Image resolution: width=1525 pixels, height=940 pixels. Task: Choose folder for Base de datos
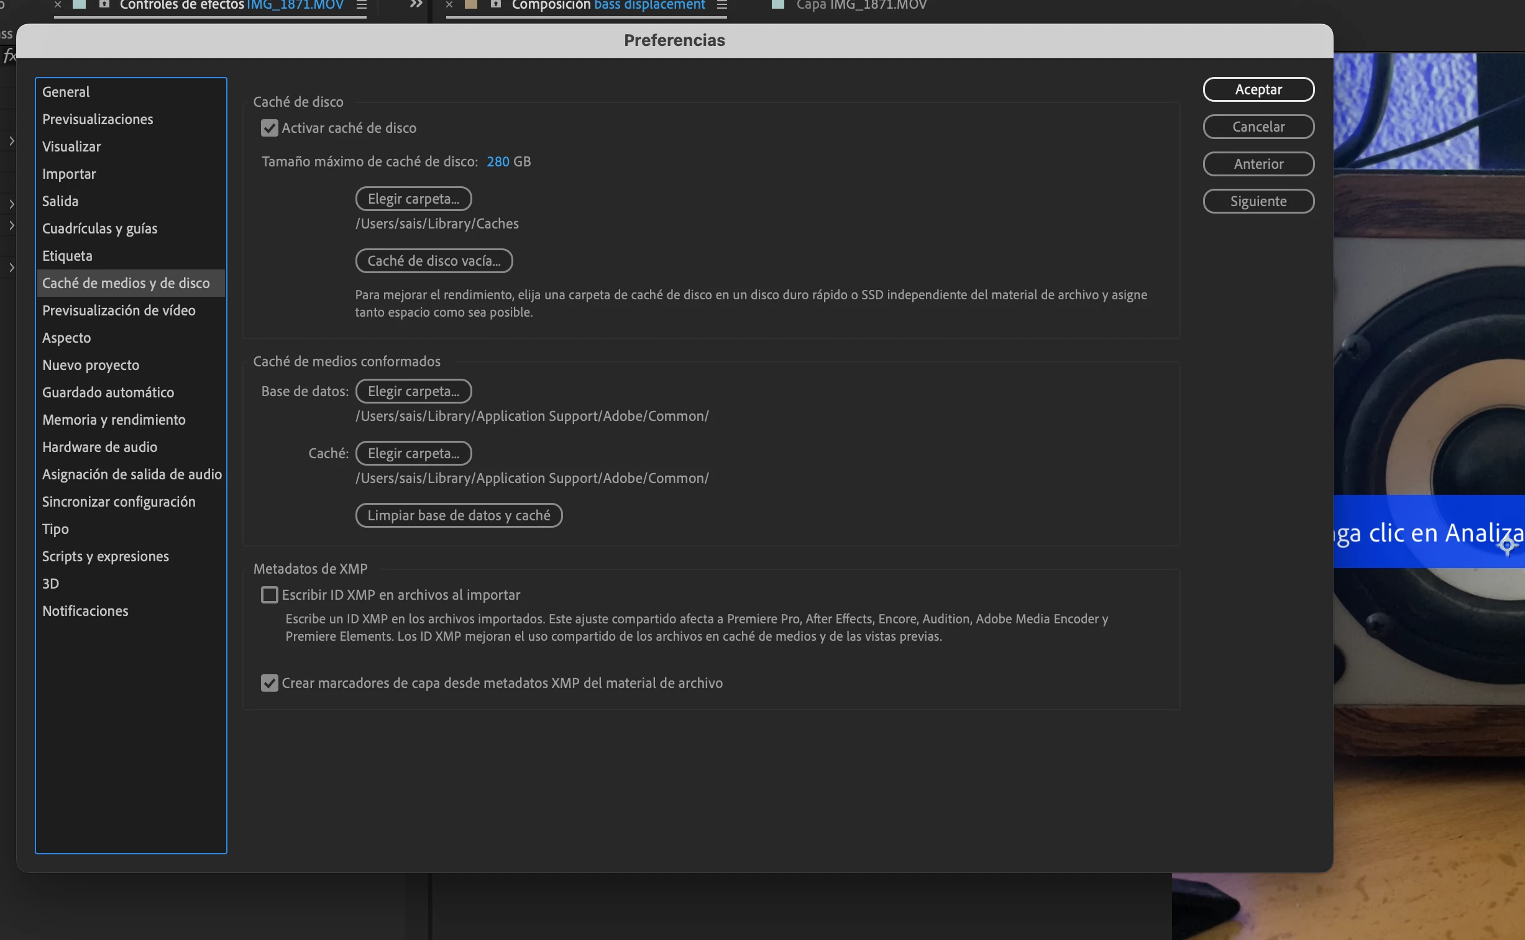click(413, 392)
